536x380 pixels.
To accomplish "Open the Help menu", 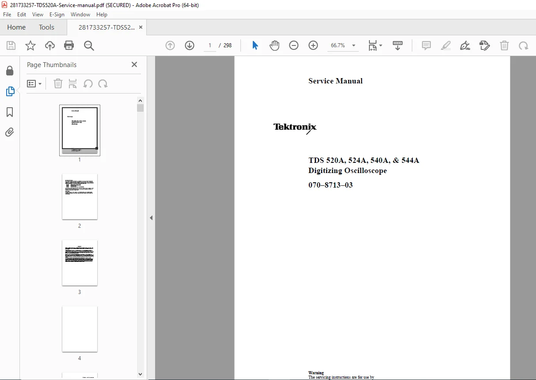I will (x=102, y=15).
